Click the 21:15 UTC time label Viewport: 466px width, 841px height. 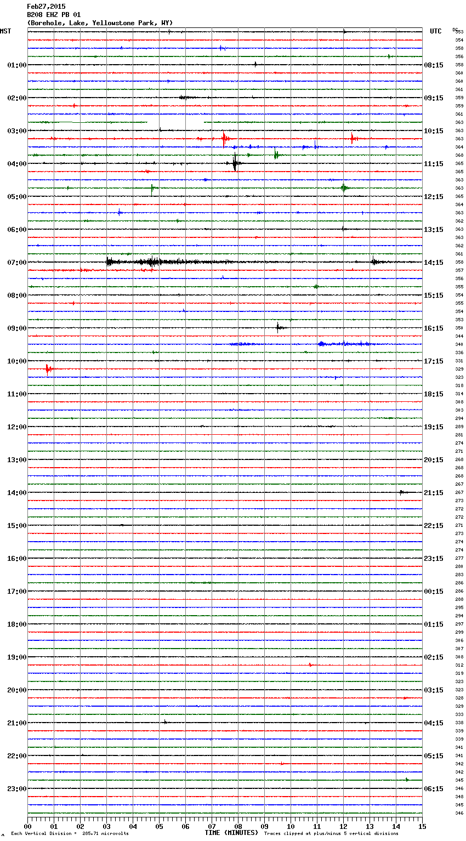434,492
